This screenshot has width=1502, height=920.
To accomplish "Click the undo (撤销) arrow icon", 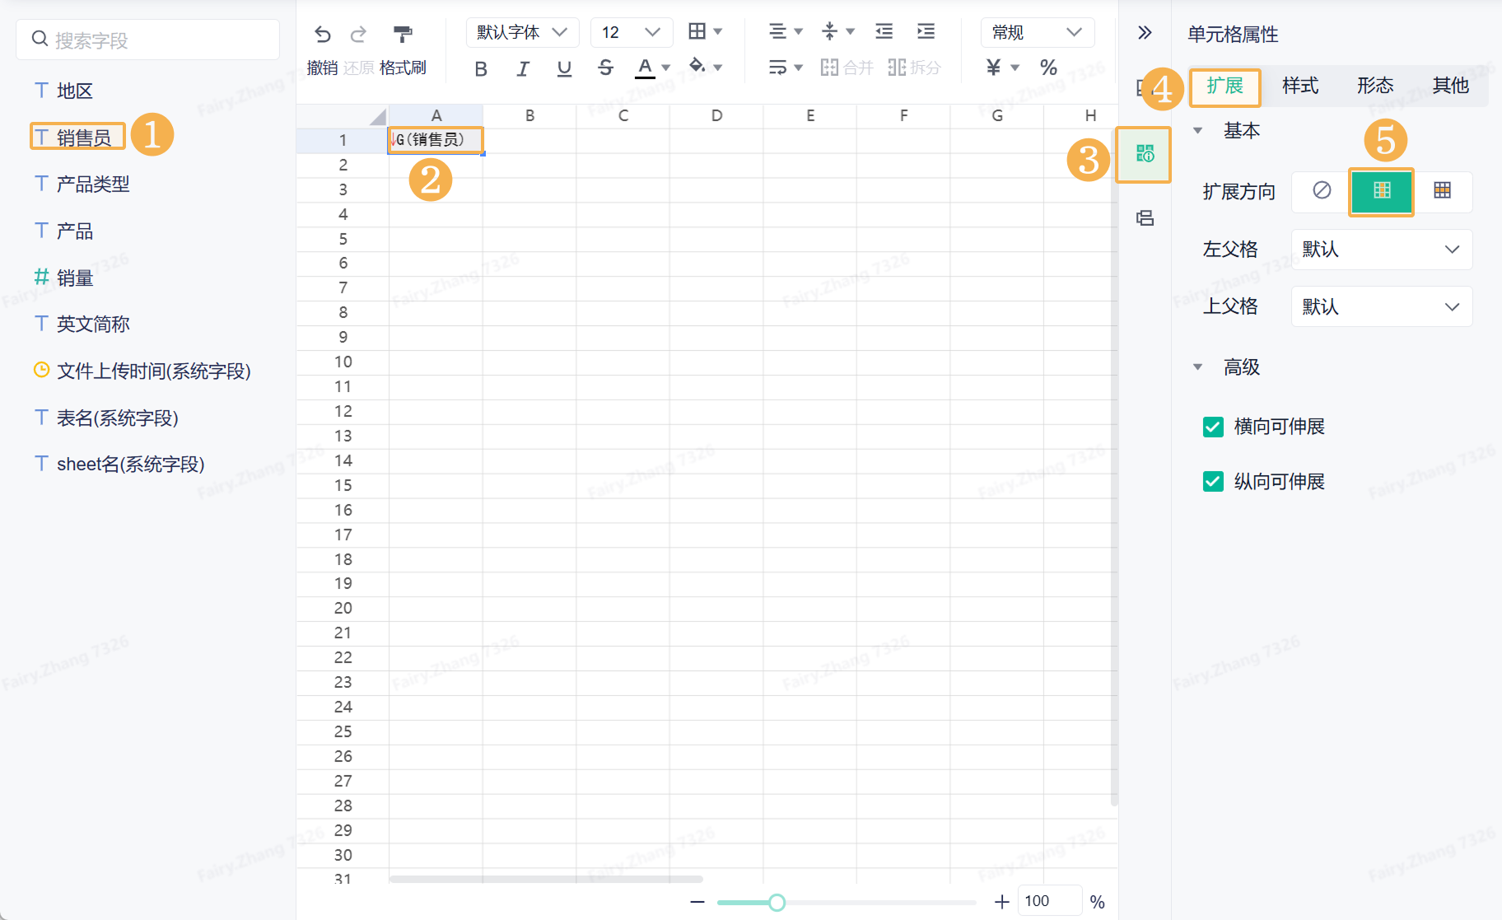I will click(323, 34).
